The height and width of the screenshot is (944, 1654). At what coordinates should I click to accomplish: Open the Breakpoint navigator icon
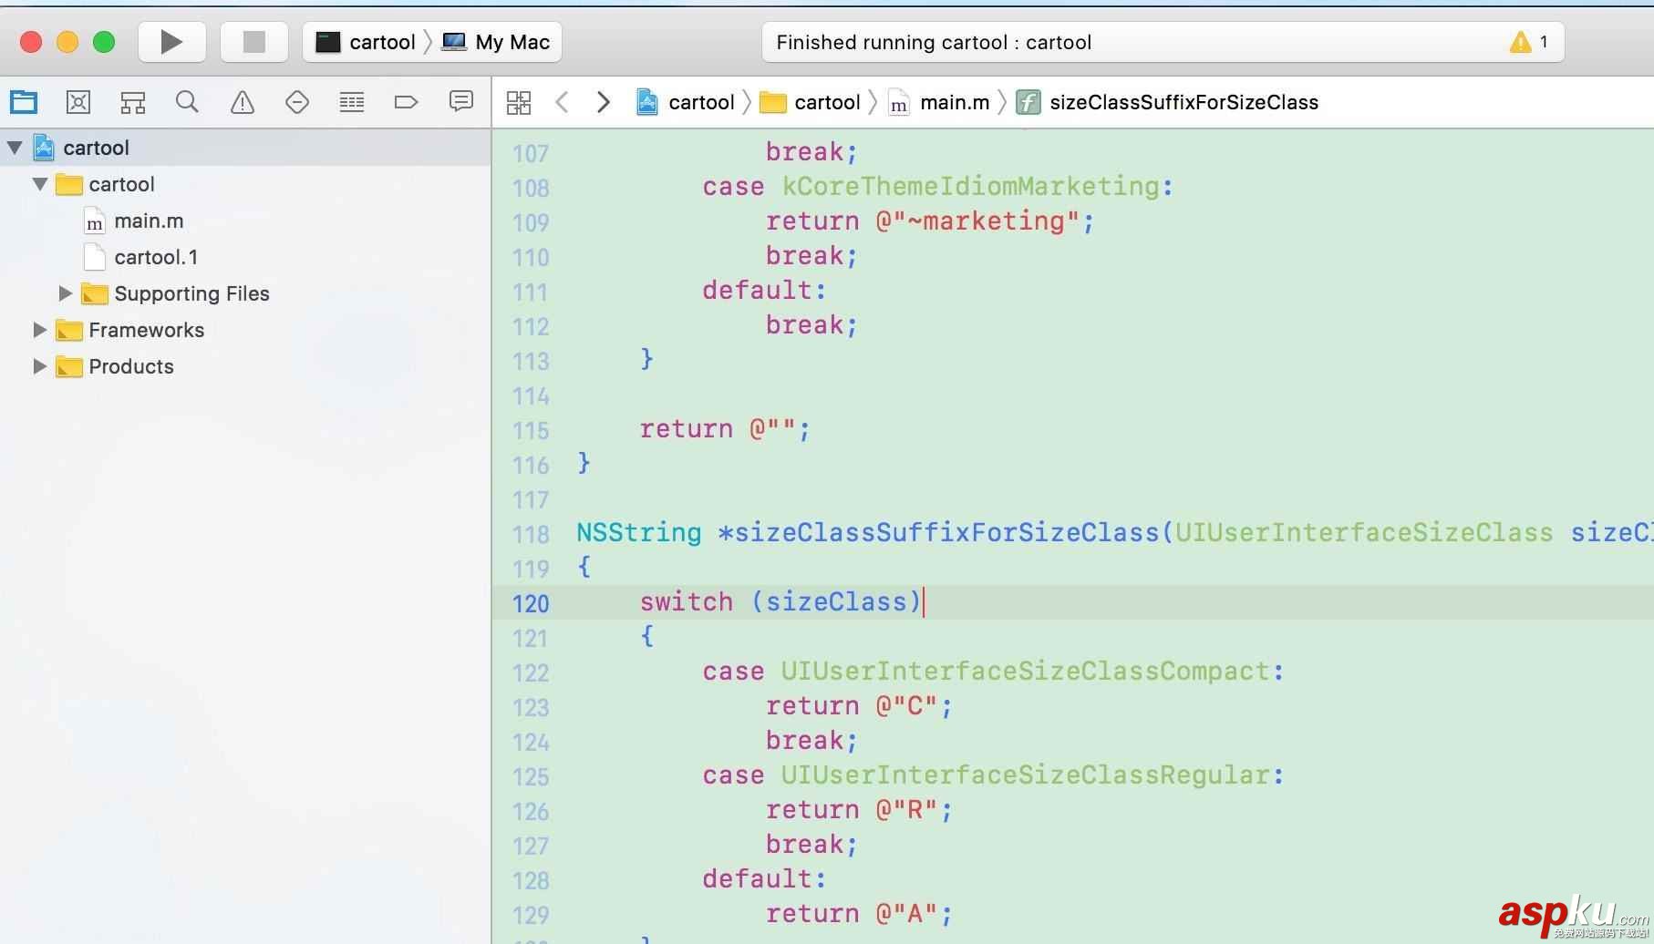406,102
